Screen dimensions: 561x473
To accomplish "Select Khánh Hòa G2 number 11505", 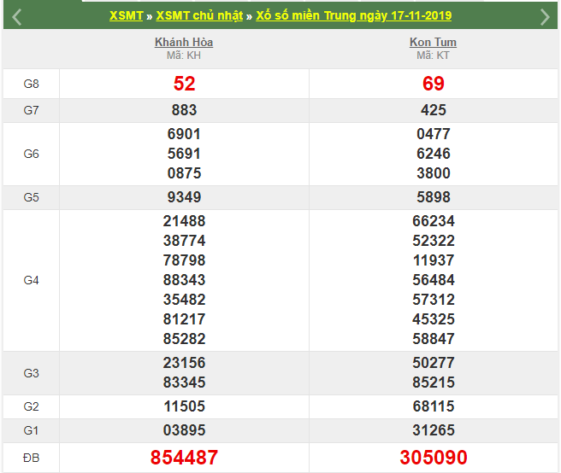I will pos(184,406).
